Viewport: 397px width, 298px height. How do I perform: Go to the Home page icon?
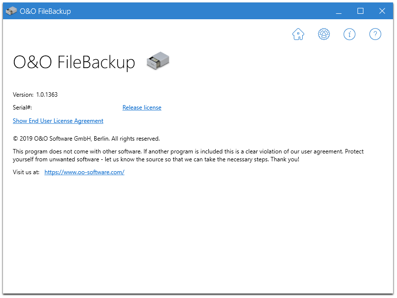coord(298,34)
